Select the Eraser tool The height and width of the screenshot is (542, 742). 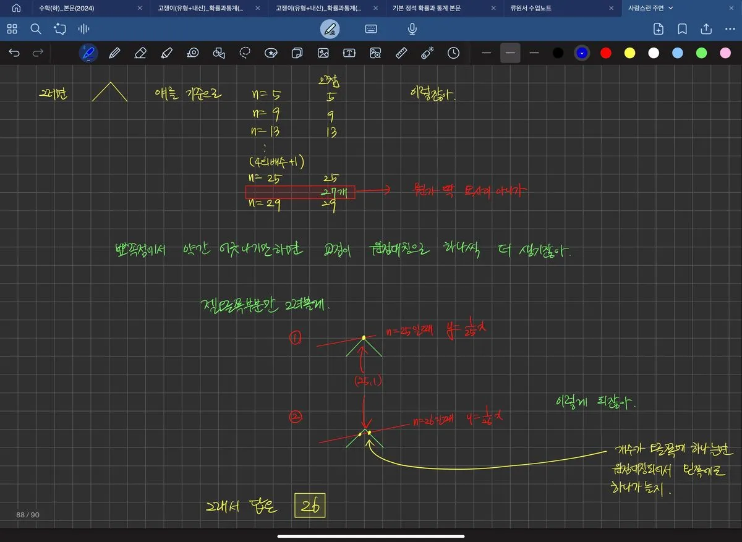[x=140, y=53]
